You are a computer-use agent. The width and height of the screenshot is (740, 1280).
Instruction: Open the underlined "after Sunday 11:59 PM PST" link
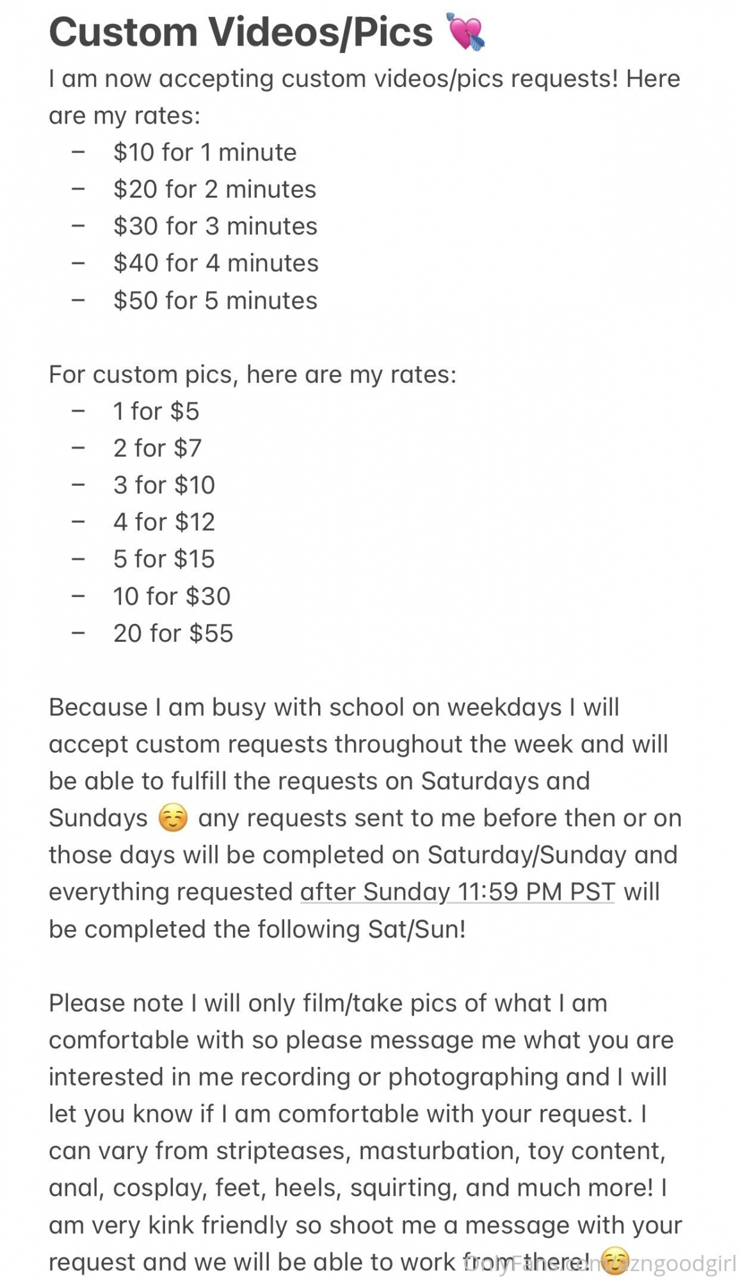pyautogui.click(x=457, y=892)
